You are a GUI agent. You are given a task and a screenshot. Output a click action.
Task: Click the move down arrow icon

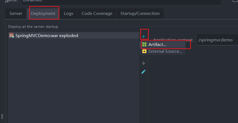coord(144,63)
